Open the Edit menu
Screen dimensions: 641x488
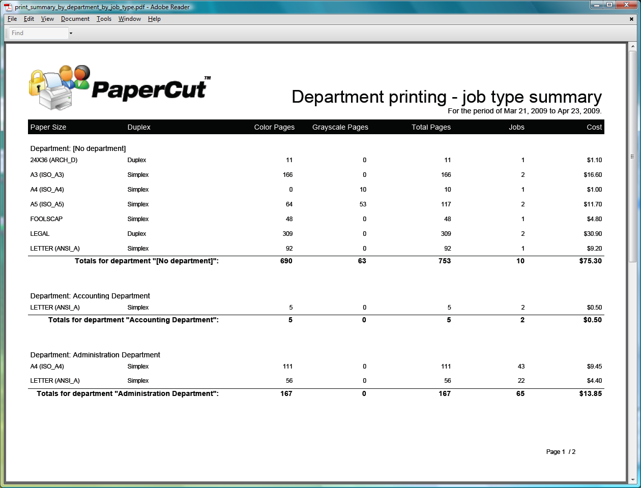click(29, 19)
